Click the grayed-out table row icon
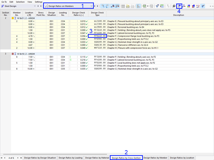The image size is (214, 160). [132, 6]
